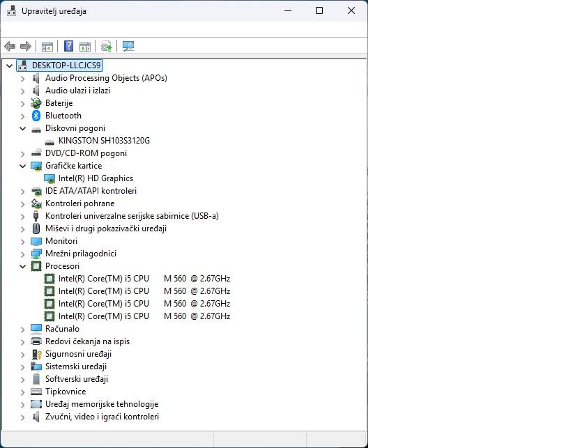Click the update driver toolbar icon
This screenshot has height=448, width=571.
point(107,46)
